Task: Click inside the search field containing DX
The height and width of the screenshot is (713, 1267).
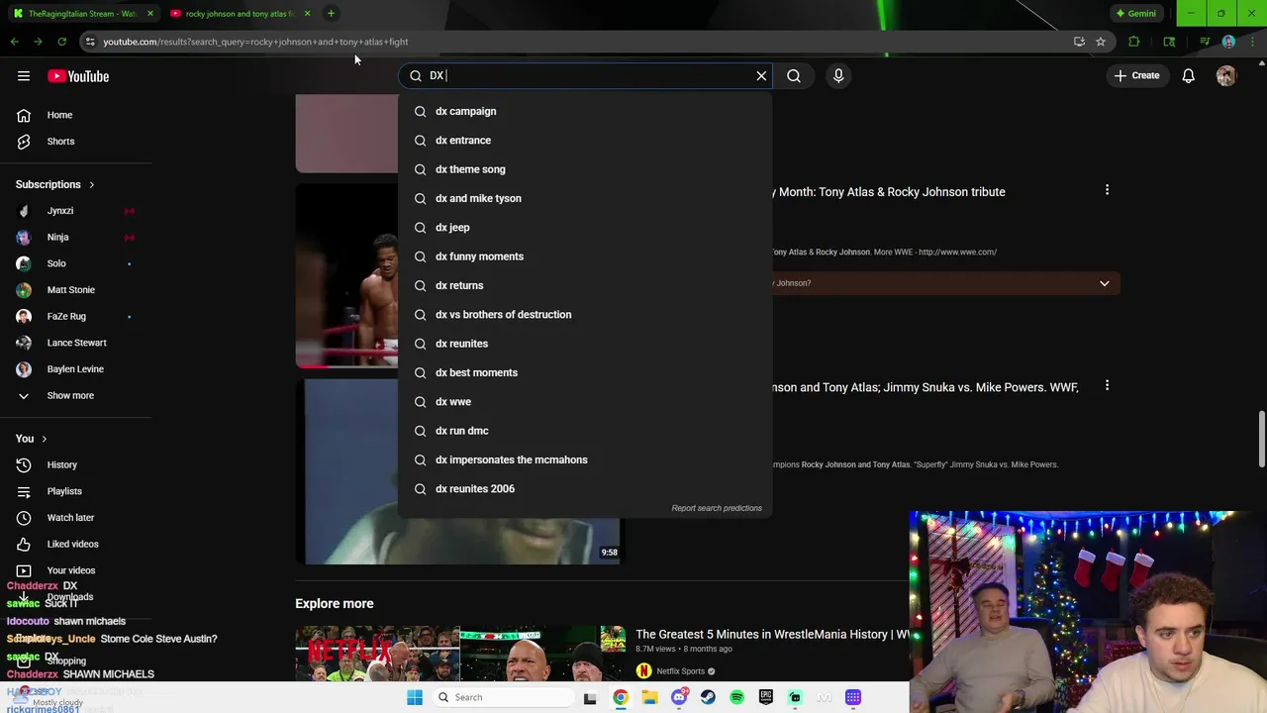Action: pos(584,75)
